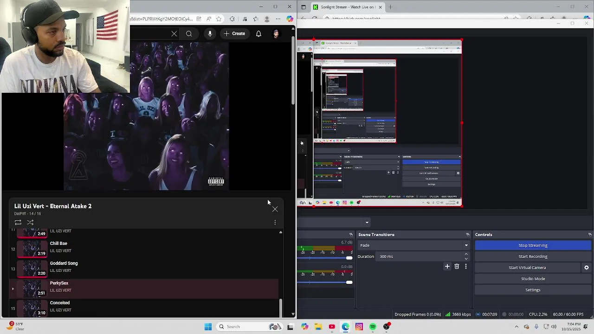
Task: Click the taskbar Search box
Action: 250,327
